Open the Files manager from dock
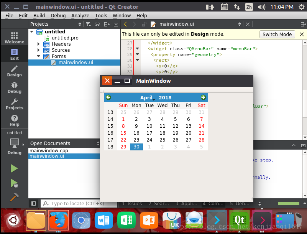Screen dimensions: 307x234 pos(36,220)
